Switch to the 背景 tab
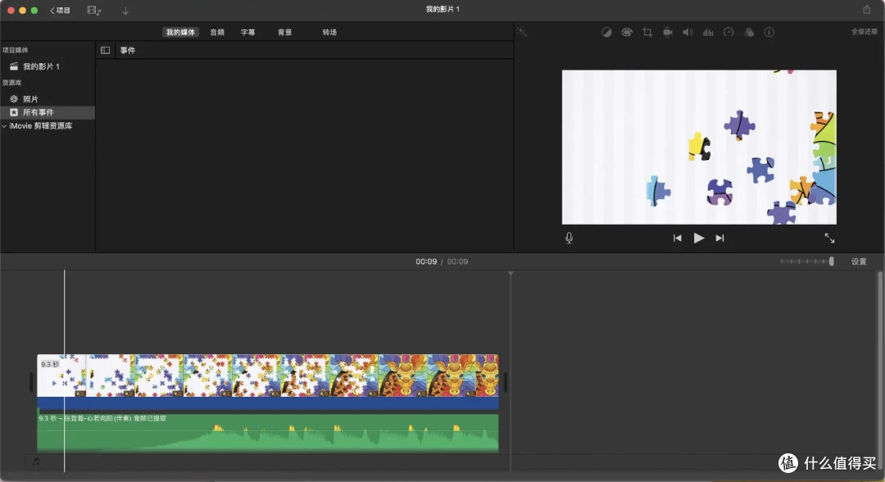 284,32
